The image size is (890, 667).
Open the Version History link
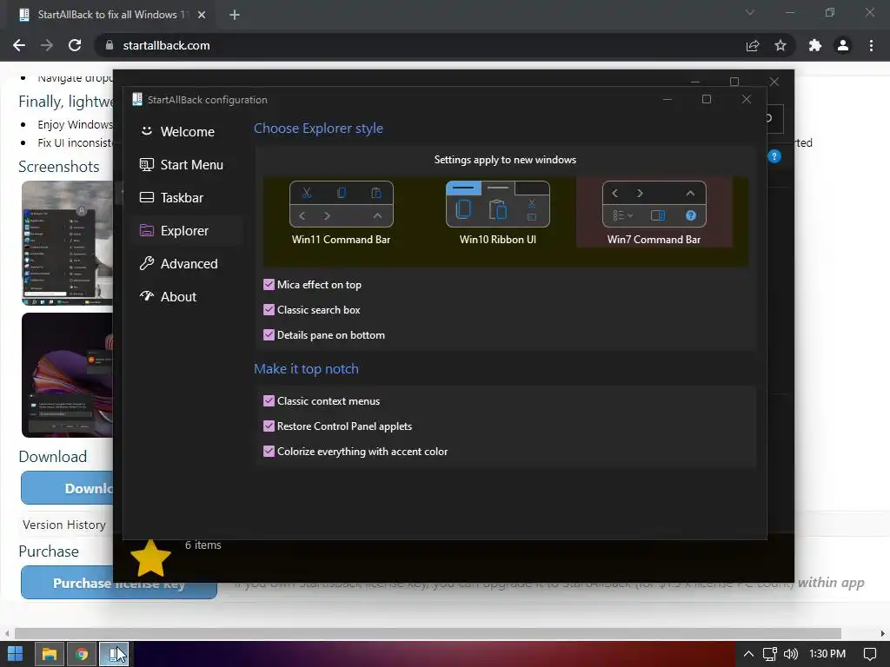click(x=64, y=525)
